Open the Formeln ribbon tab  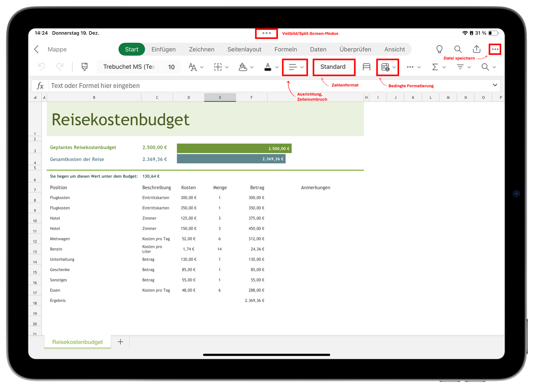[x=285, y=49]
